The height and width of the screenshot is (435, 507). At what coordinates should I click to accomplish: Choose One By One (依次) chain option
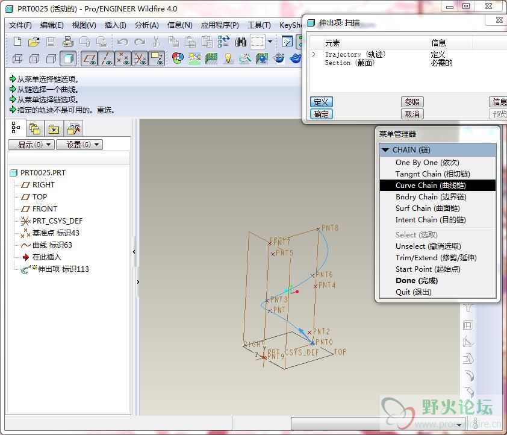[x=438, y=162]
